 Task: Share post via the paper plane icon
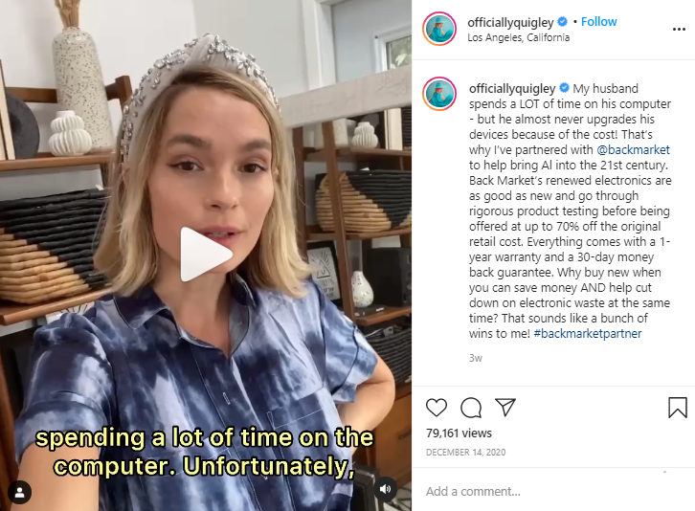[x=505, y=407]
